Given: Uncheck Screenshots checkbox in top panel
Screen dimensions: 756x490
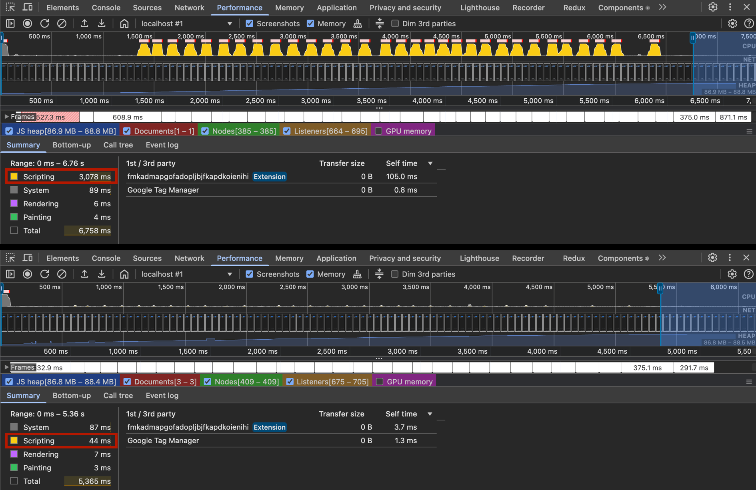Looking at the screenshot, I should pos(249,24).
